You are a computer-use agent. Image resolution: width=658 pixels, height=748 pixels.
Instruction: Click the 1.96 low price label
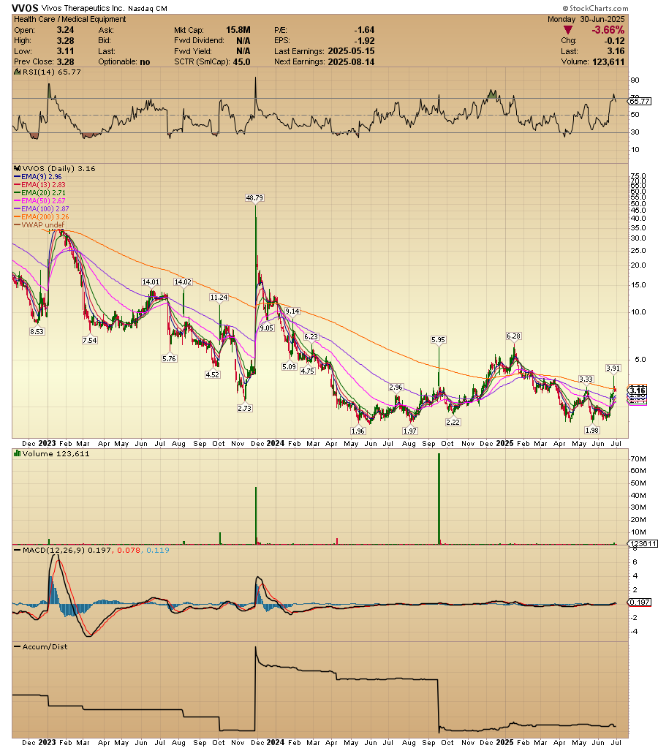pyautogui.click(x=358, y=431)
